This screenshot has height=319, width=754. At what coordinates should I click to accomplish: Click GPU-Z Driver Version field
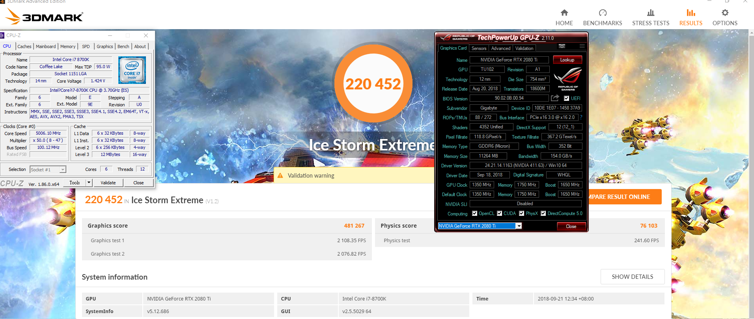pyautogui.click(x=526, y=165)
